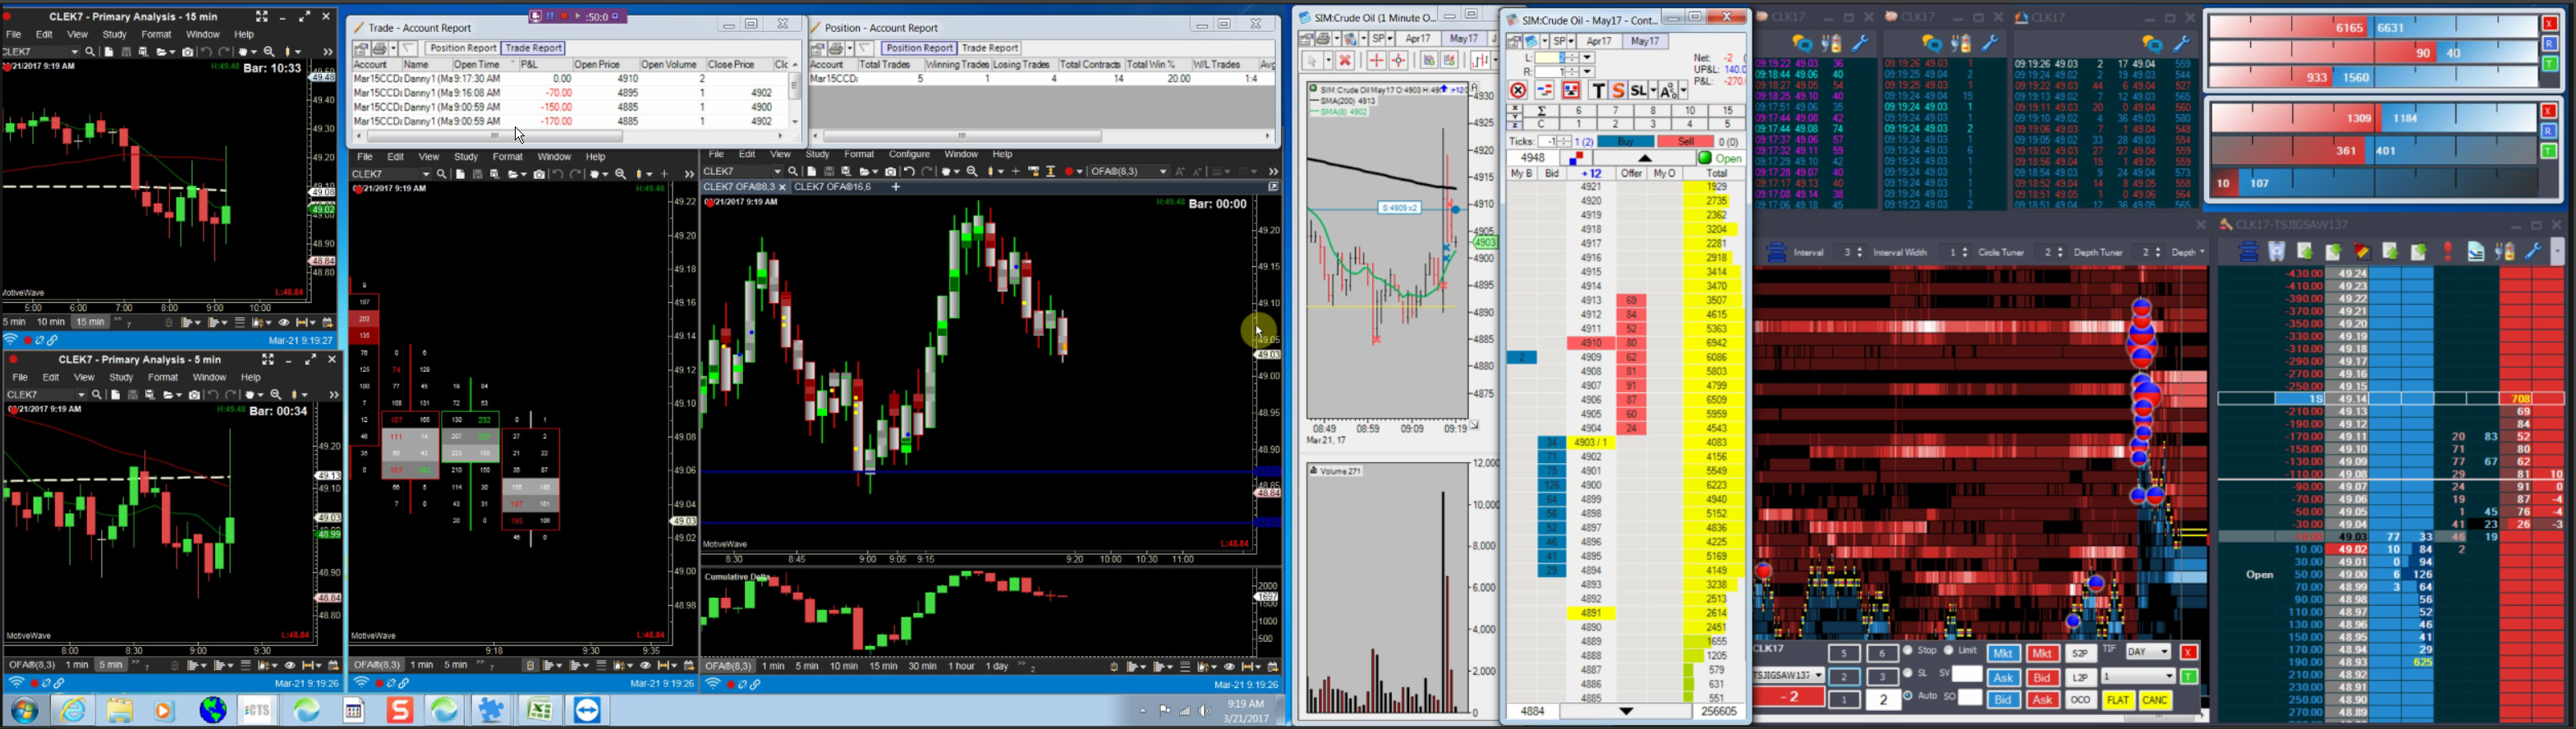Image resolution: width=2576 pixels, height=729 pixels.
Task: Click the SV input field in the order panel
Action: pos(1966,674)
